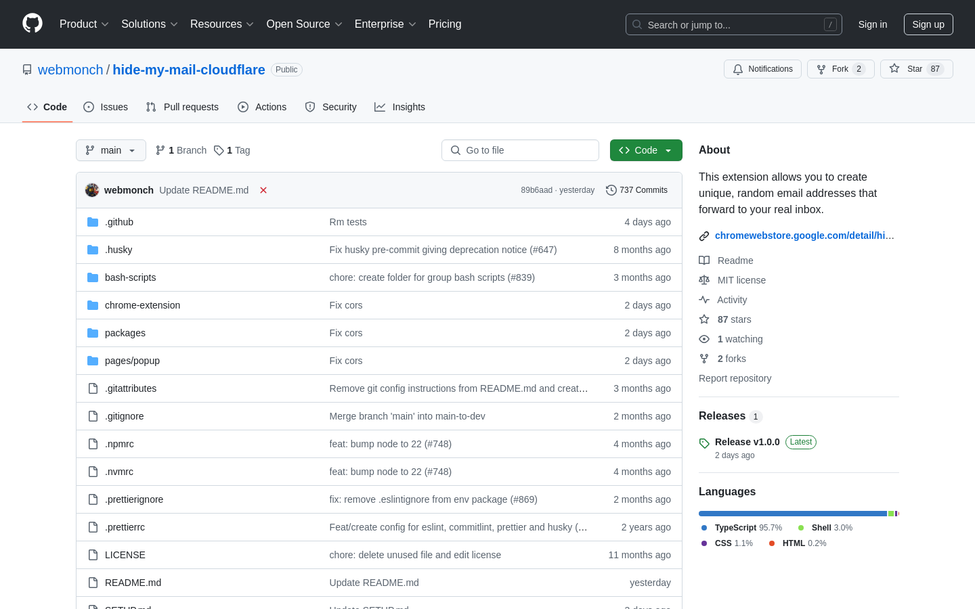Expand the Resources menu
Screen dimensions: 975x609
click(x=222, y=24)
